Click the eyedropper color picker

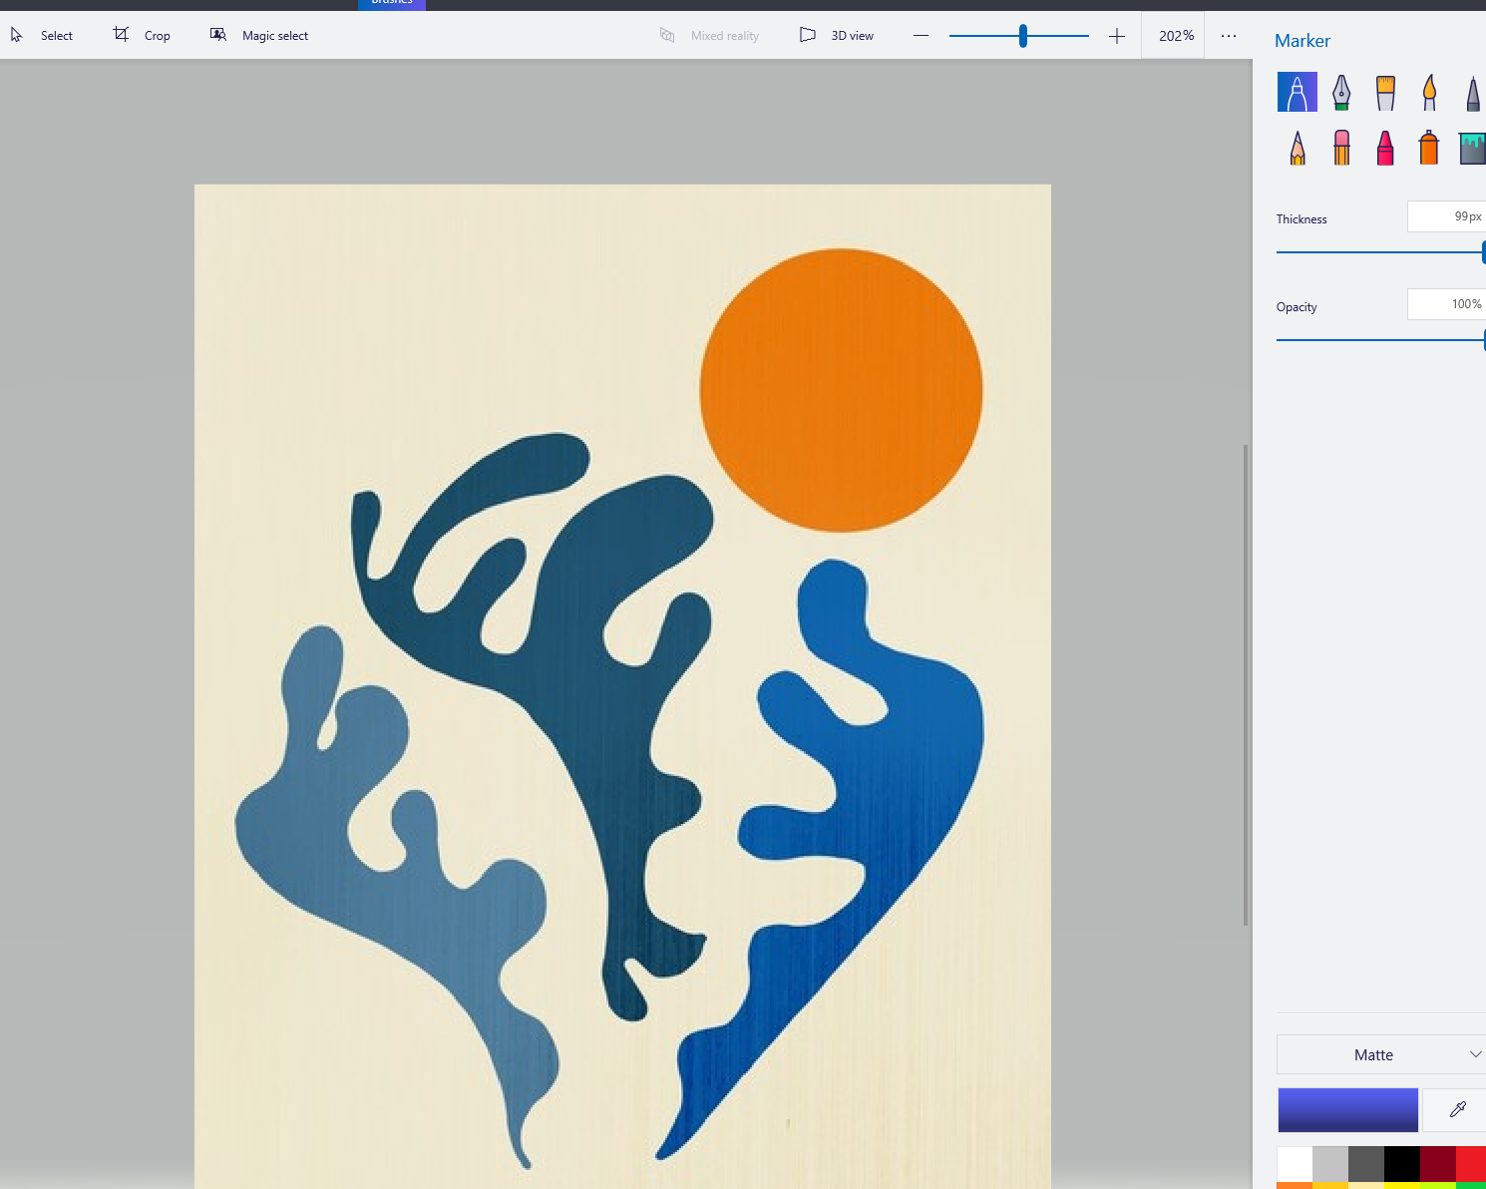(1457, 1109)
